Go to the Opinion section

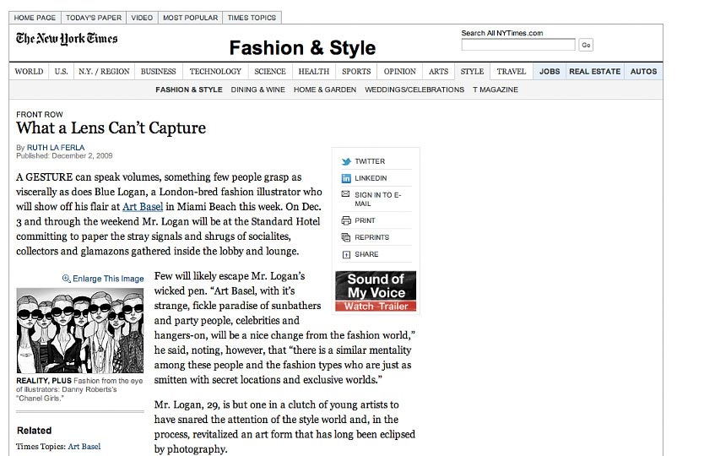click(399, 72)
